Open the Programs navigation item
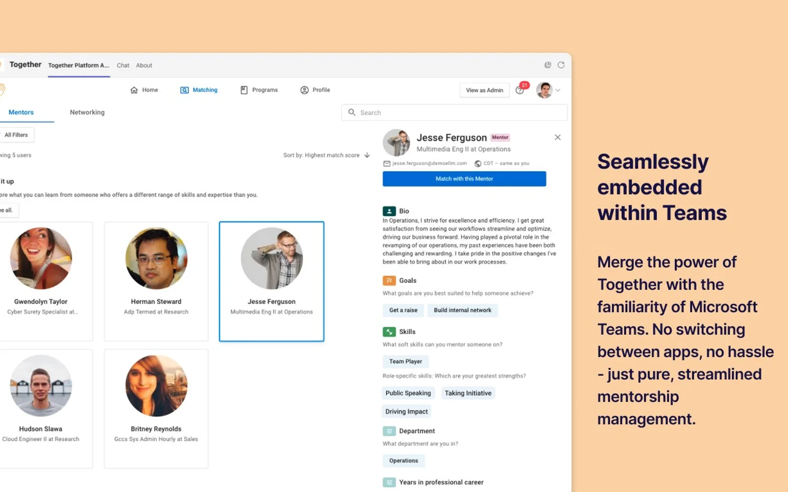Image resolution: width=788 pixels, height=492 pixels. [259, 90]
